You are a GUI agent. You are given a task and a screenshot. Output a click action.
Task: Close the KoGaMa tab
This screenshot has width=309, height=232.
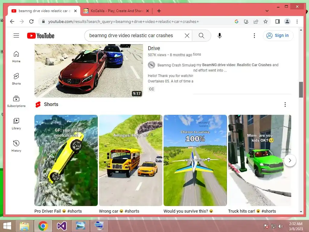click(147, 11)
